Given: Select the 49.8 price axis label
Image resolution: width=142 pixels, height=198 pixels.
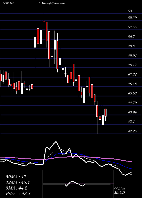Looking at the screenshot, I should point(131,46).
